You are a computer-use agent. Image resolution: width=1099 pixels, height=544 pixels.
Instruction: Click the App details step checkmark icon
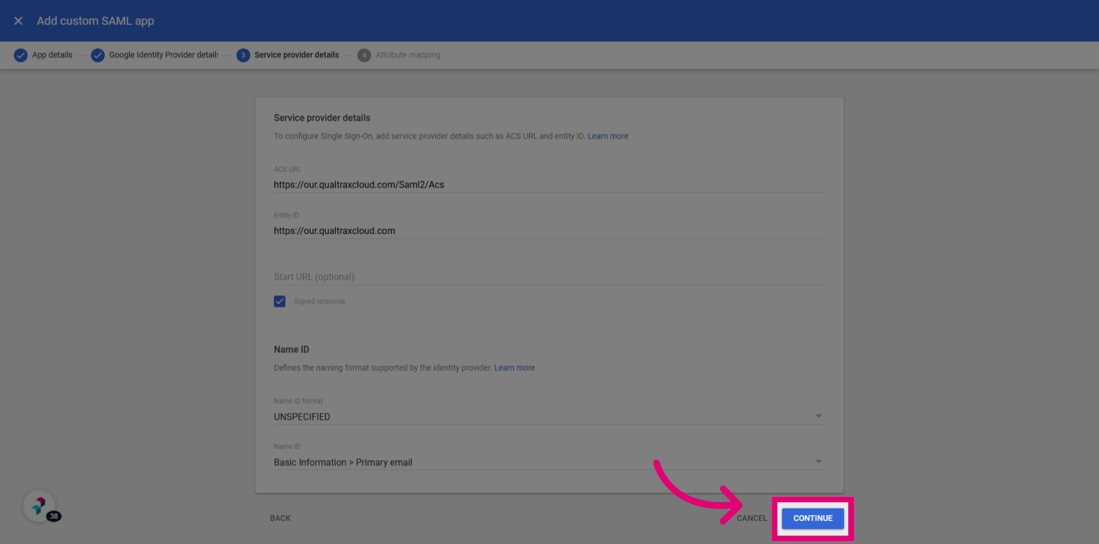pyautogui.click(x=21, y=55)
